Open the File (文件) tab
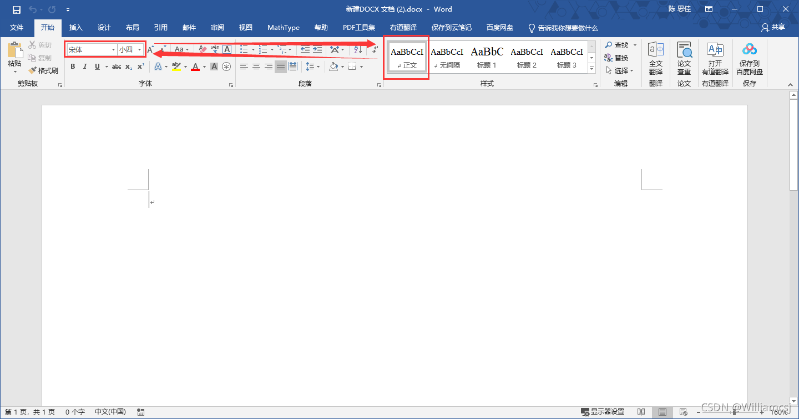The image size is (799, 419). point(17,27)
